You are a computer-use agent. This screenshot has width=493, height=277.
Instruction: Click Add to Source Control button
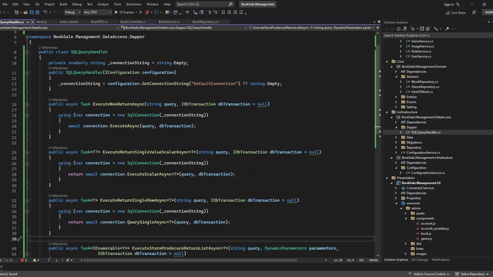click(x=429, y=274)
